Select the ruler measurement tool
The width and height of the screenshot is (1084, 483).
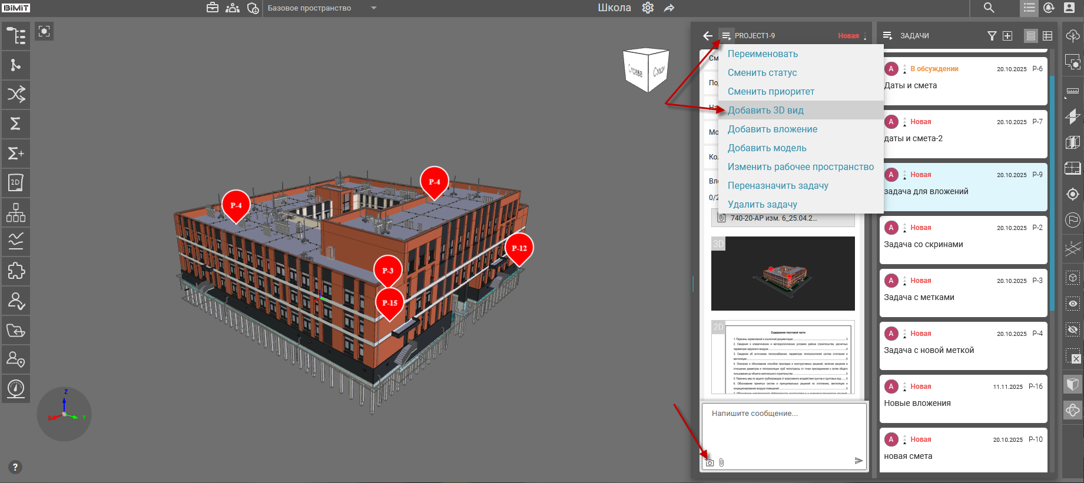point(1073,91)
